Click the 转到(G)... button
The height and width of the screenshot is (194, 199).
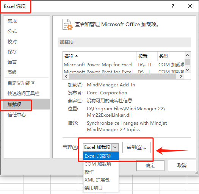click(x=136, y=147)
